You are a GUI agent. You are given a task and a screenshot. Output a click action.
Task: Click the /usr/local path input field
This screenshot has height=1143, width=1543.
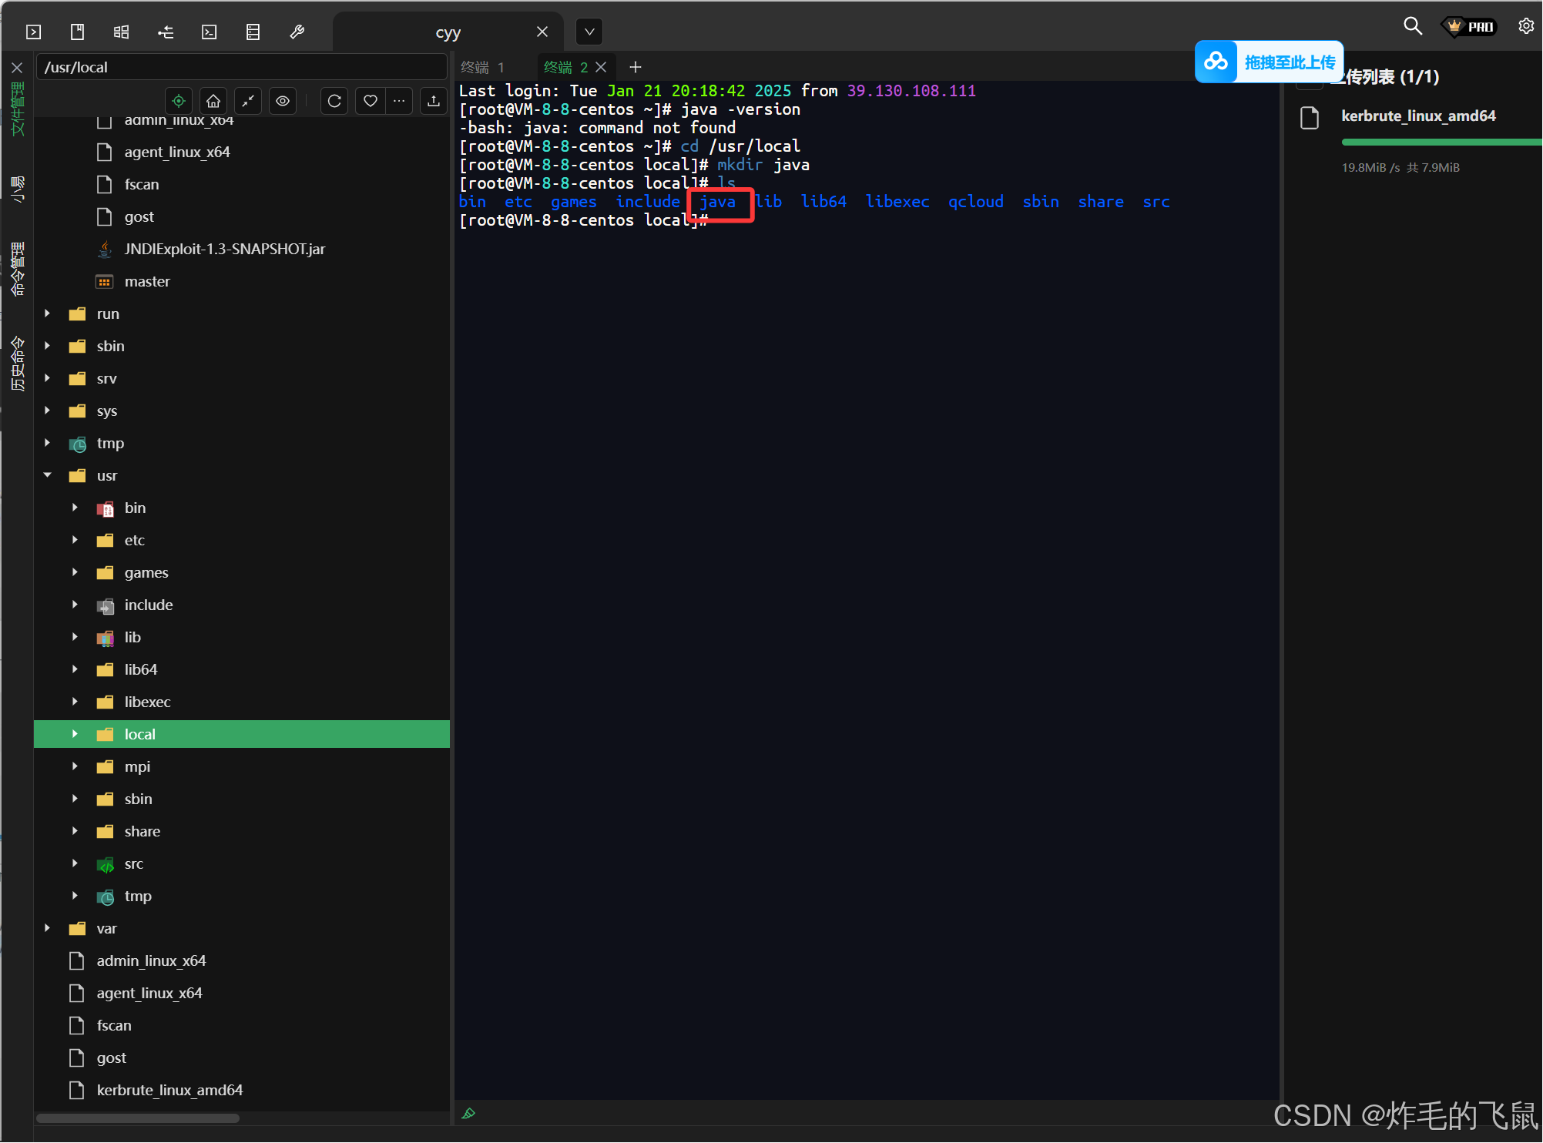(x=241, y=67)
